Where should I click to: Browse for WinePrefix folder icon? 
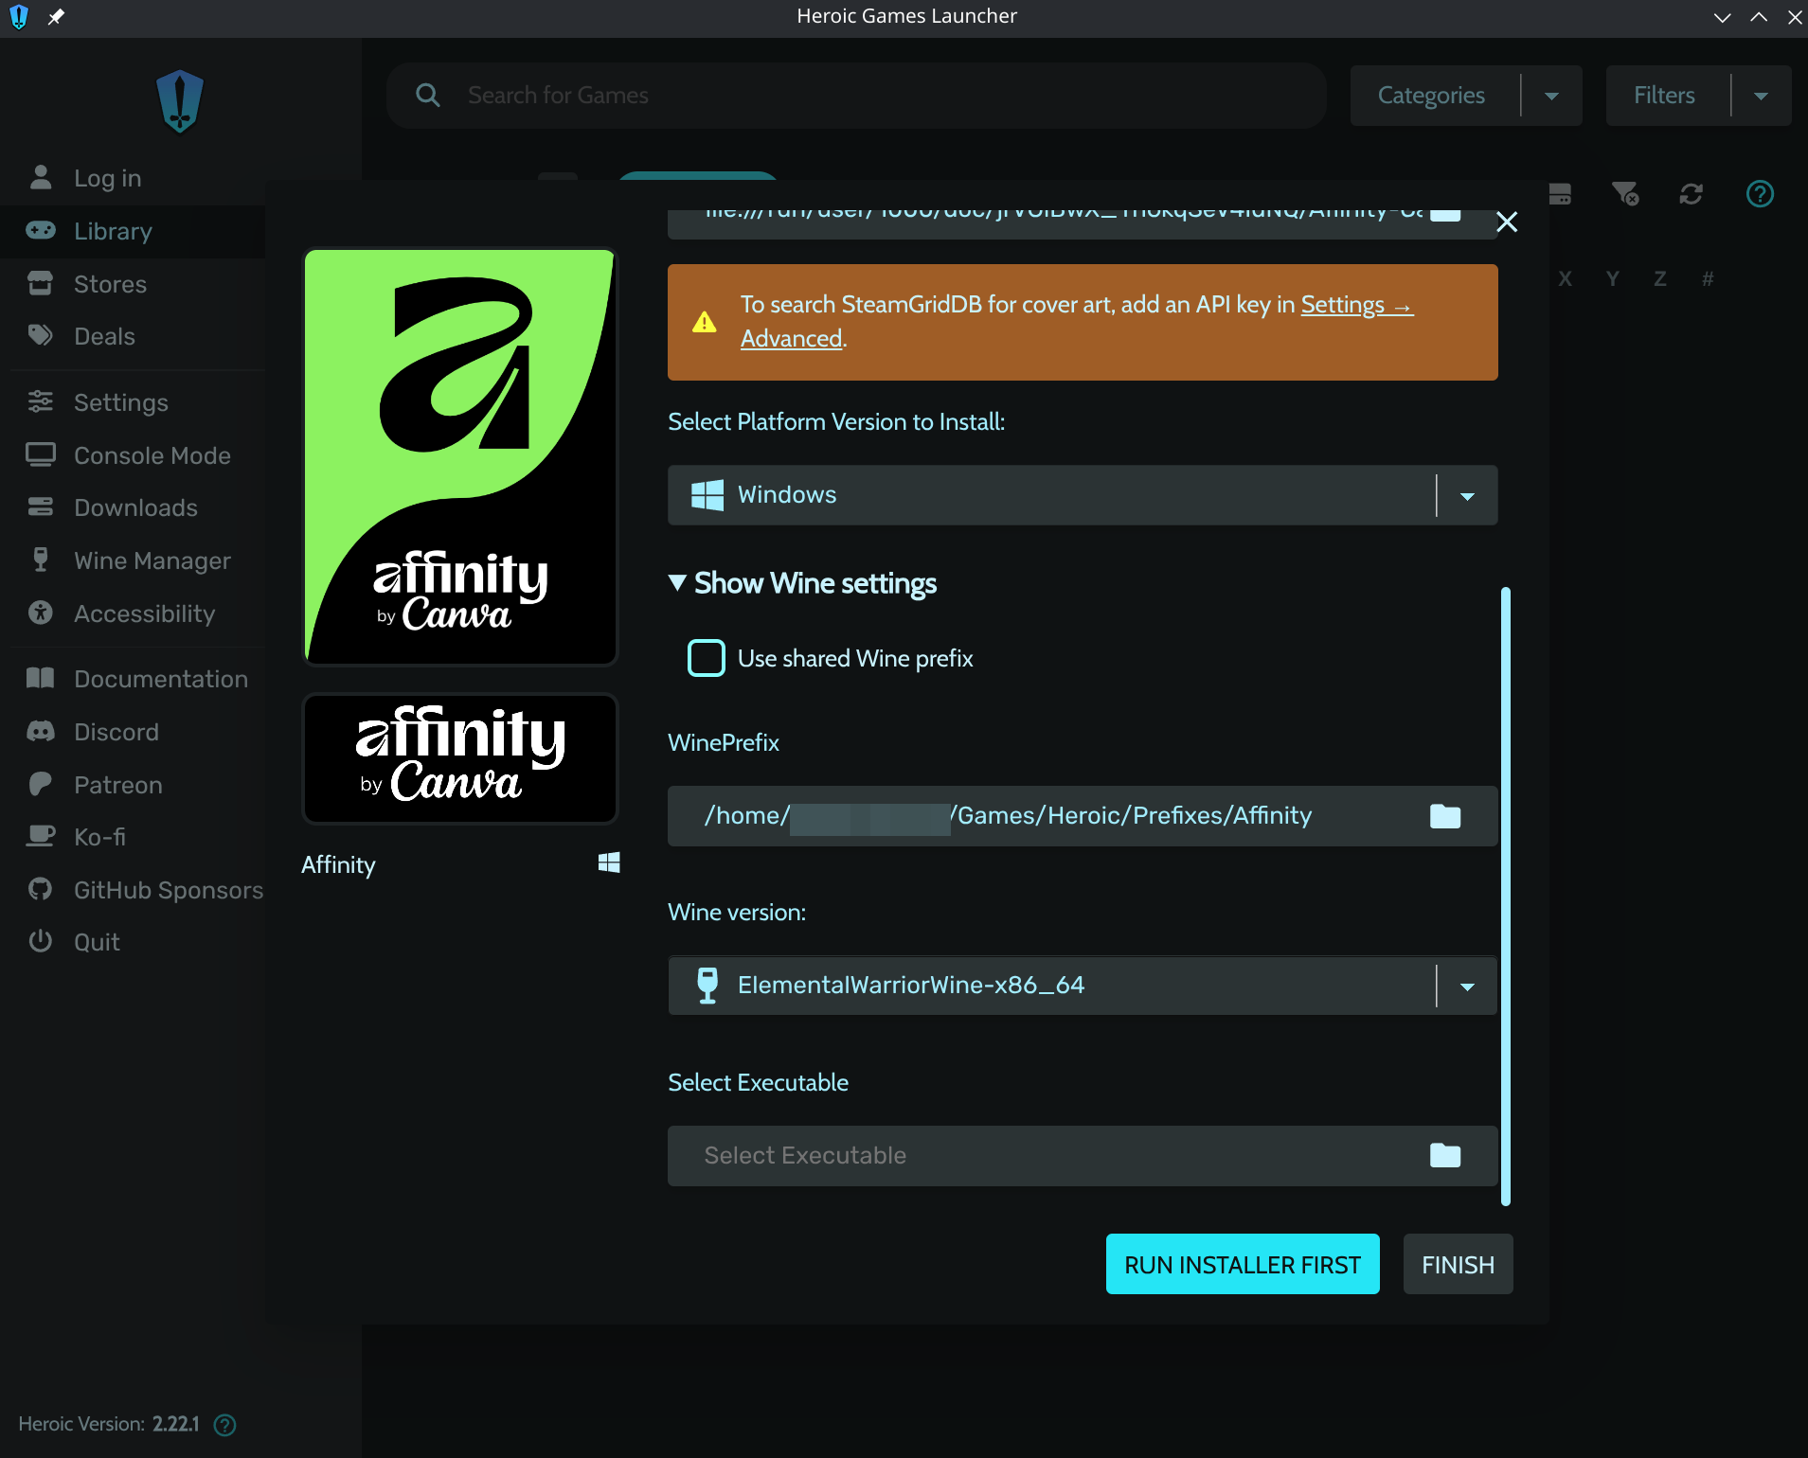point(1445,816)
